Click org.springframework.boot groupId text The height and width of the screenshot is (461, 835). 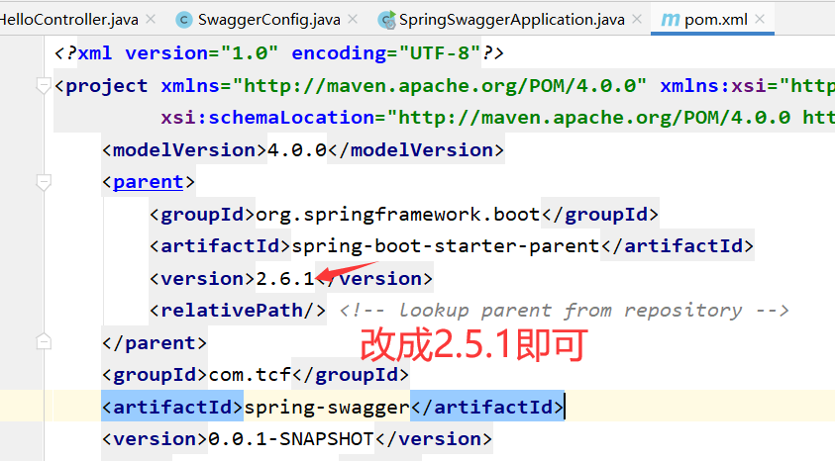398,215
